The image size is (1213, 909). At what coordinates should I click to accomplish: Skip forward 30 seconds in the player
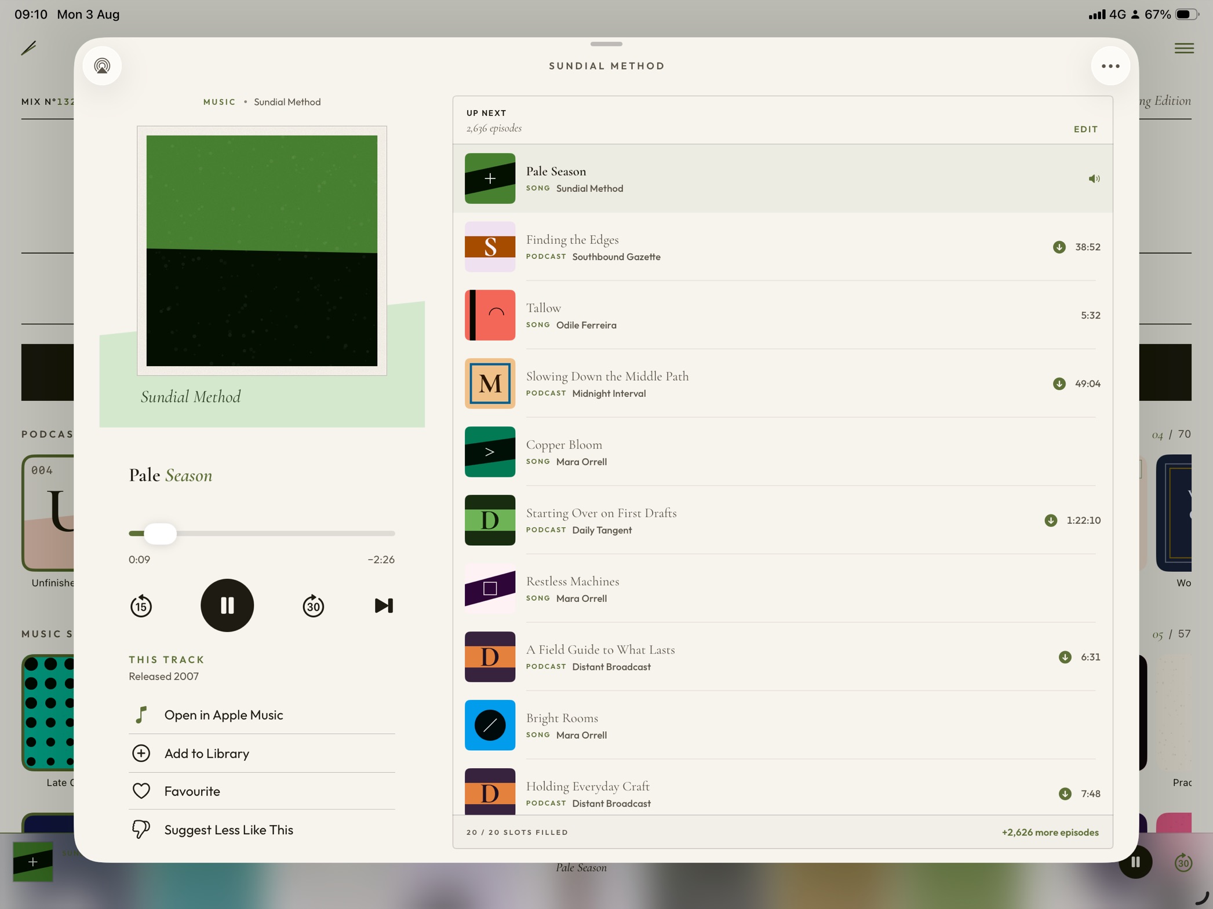(313, 606)
